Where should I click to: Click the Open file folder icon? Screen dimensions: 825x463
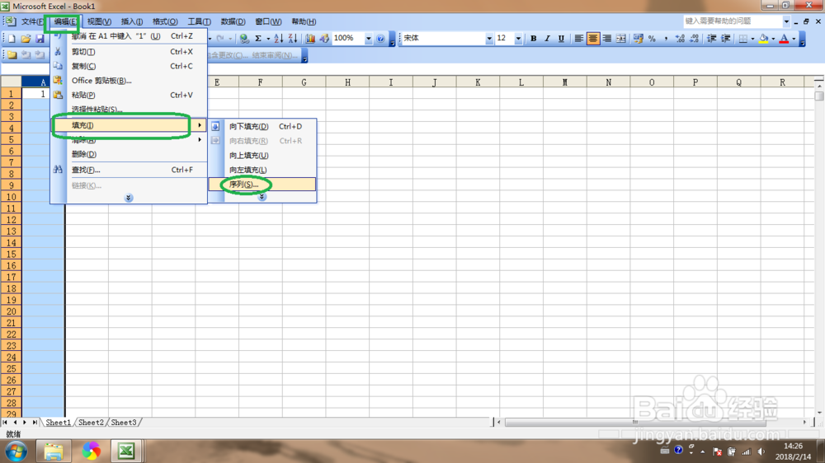(26, 39)
